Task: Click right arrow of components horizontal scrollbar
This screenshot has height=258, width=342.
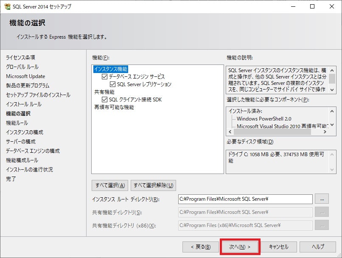Action: tap(325, 132)
